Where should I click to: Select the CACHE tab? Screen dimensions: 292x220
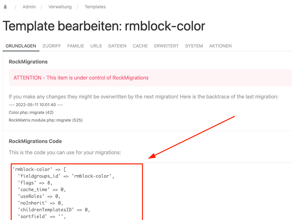(140, 46)
